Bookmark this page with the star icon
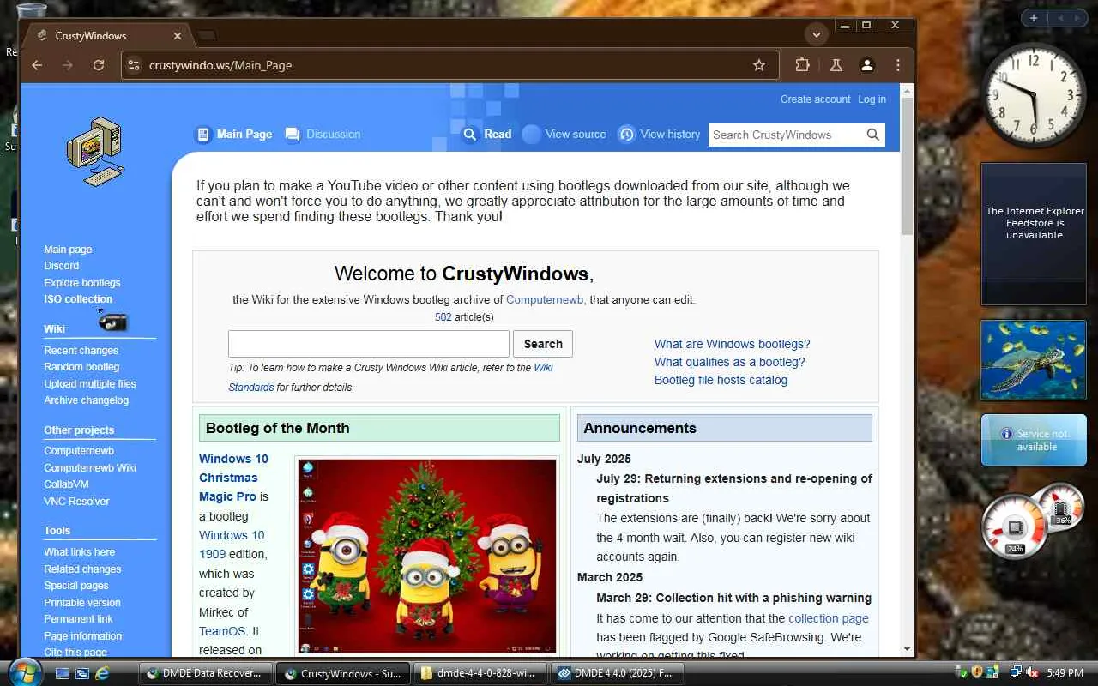The height and width of the screenshot is (686, 1098). (x=759, y=65)
